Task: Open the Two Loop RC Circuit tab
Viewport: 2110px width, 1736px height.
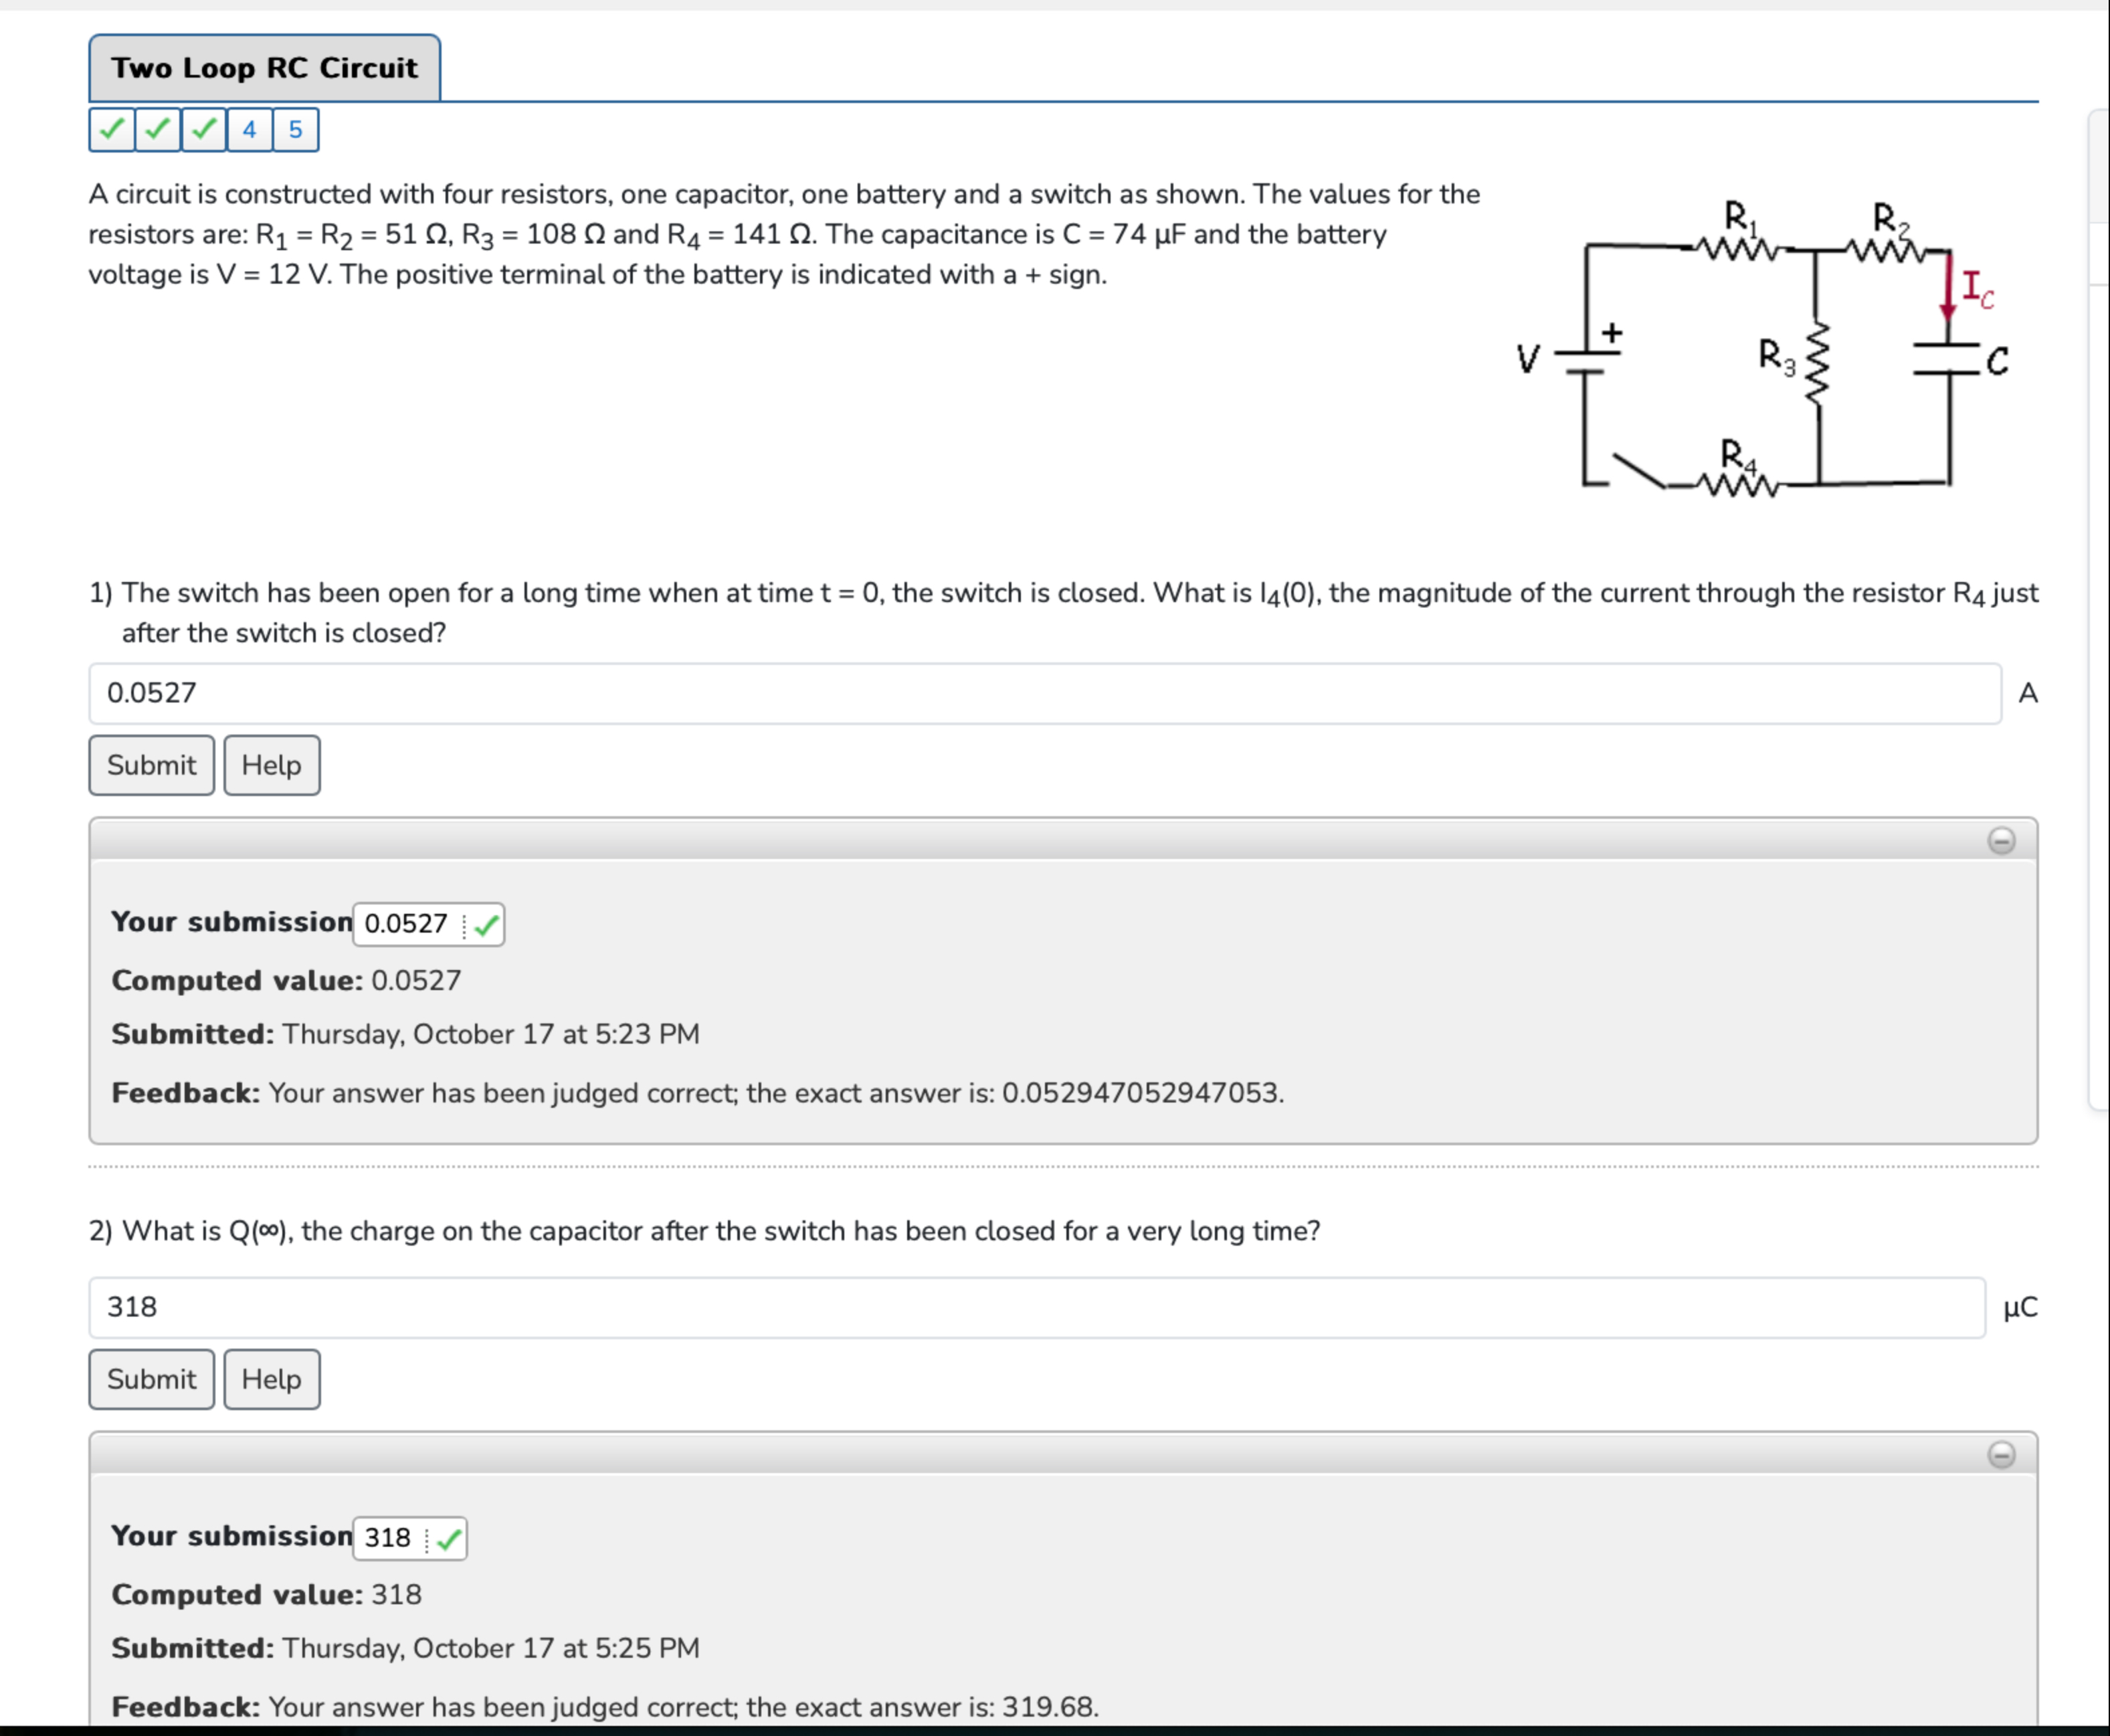Action: click(x=264, y=68)
